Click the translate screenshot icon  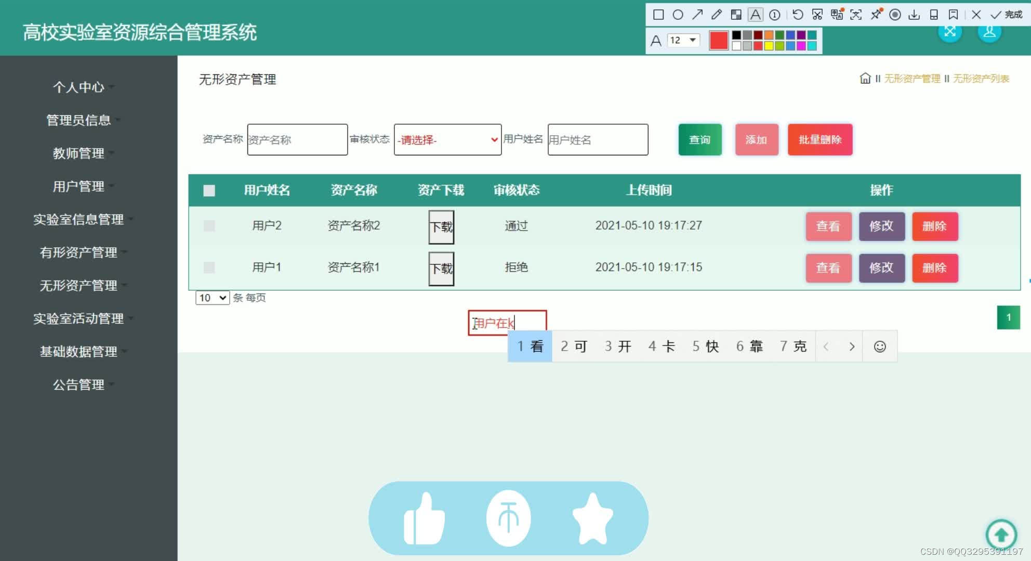point(837,15)
